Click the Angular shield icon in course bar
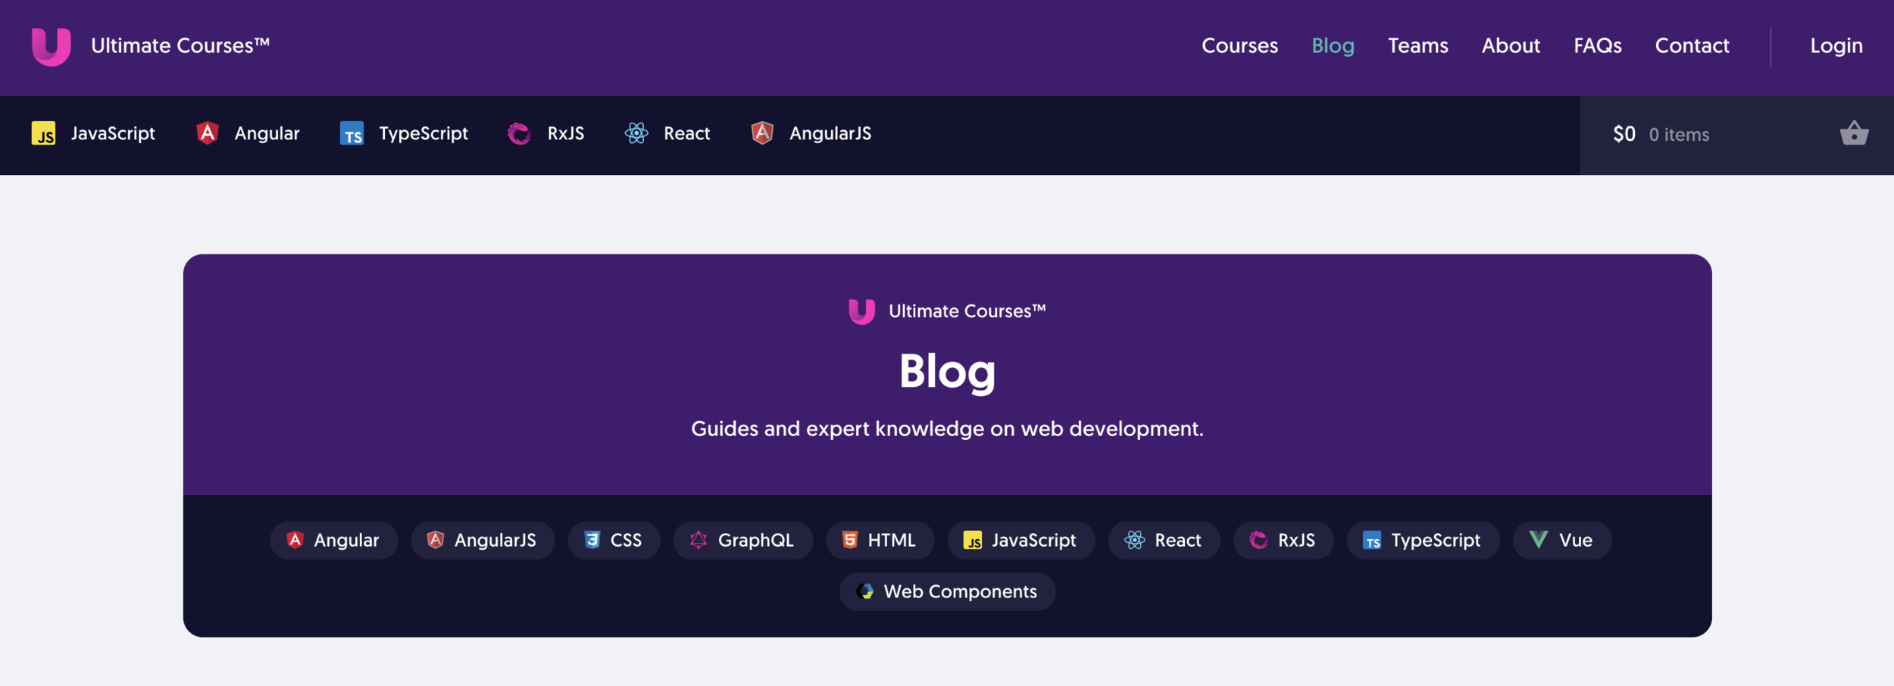This screenshot has width=1894, height=686. 207,133
